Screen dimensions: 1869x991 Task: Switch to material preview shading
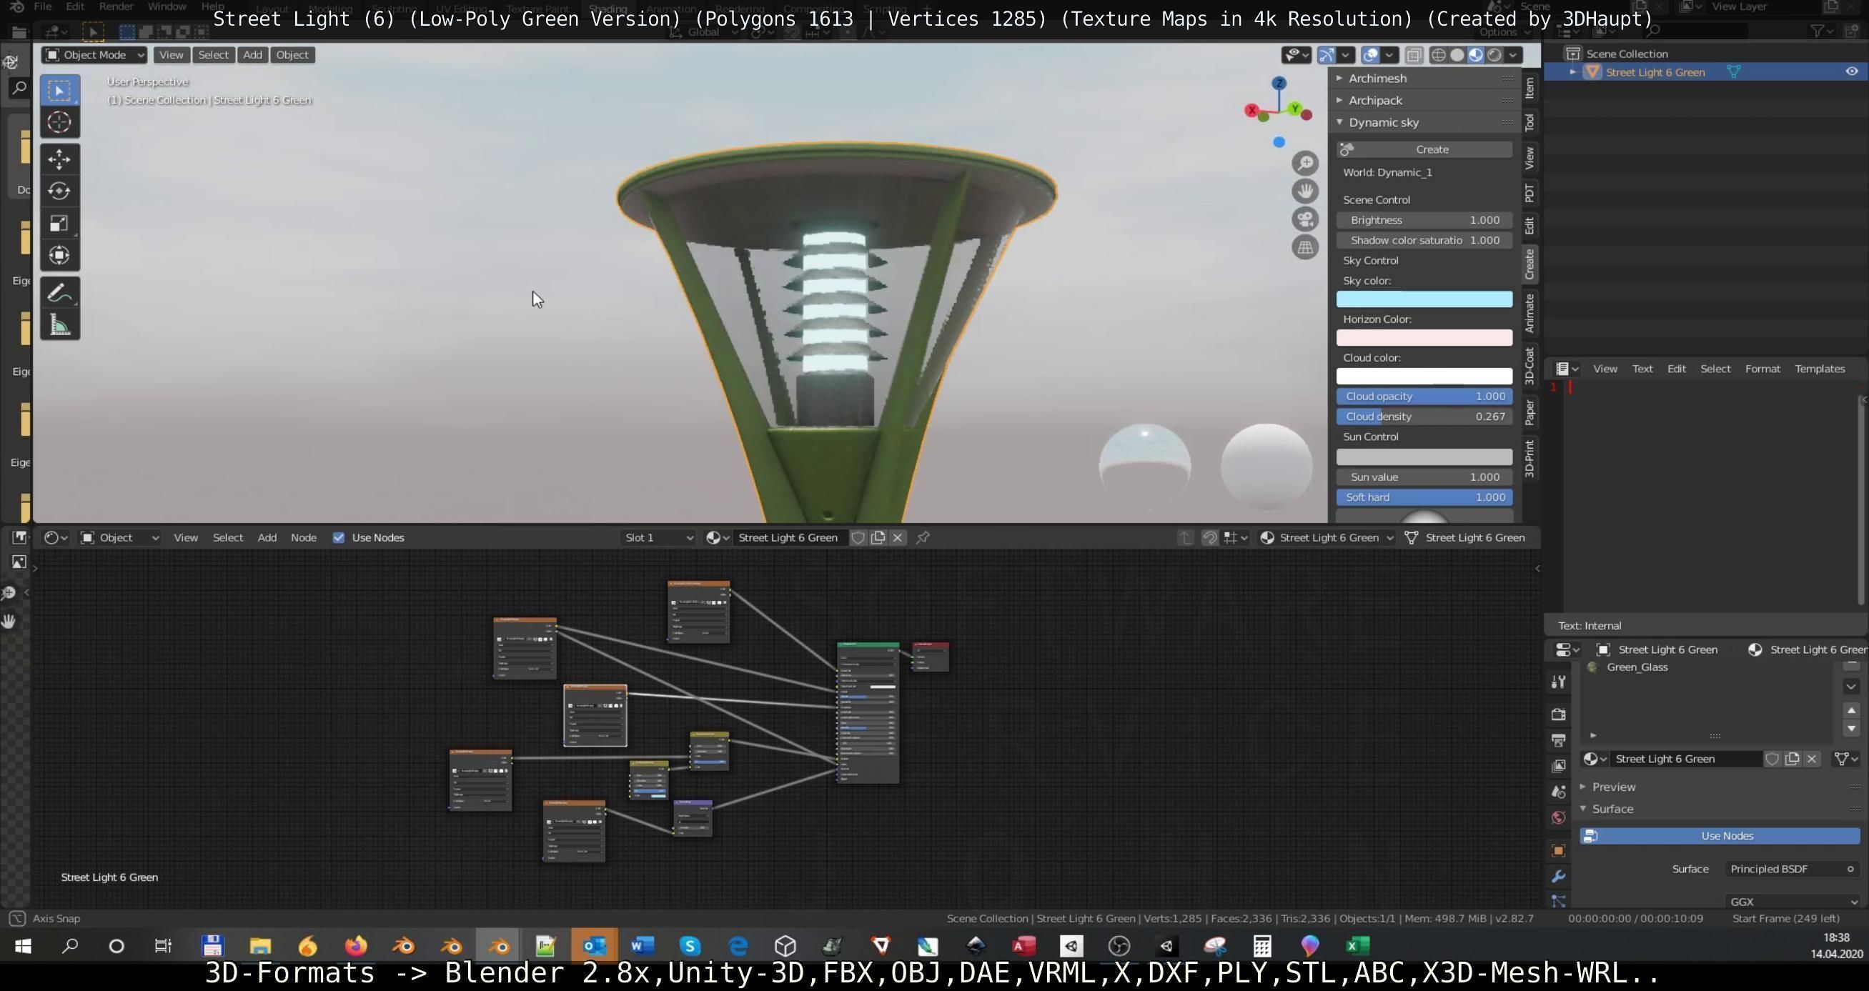pyautogui.click(x=1476, y=55)
